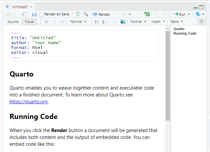This screenshot has height=152, width=210.
Task: Select the Untitled2 document tab
Action: (20, 7)
